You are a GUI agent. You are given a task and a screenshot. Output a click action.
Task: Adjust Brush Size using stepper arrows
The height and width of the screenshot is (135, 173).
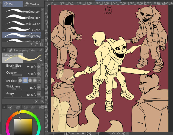(x=35, y=67)
